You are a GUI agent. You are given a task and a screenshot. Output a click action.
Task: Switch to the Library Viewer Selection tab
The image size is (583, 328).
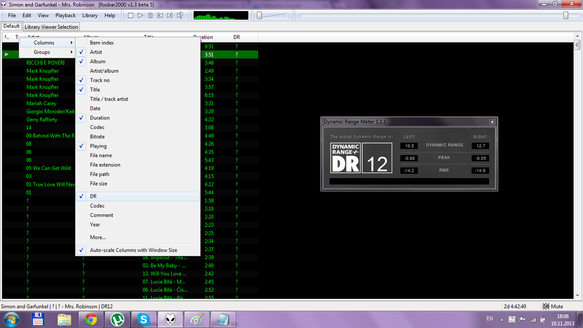51,27
